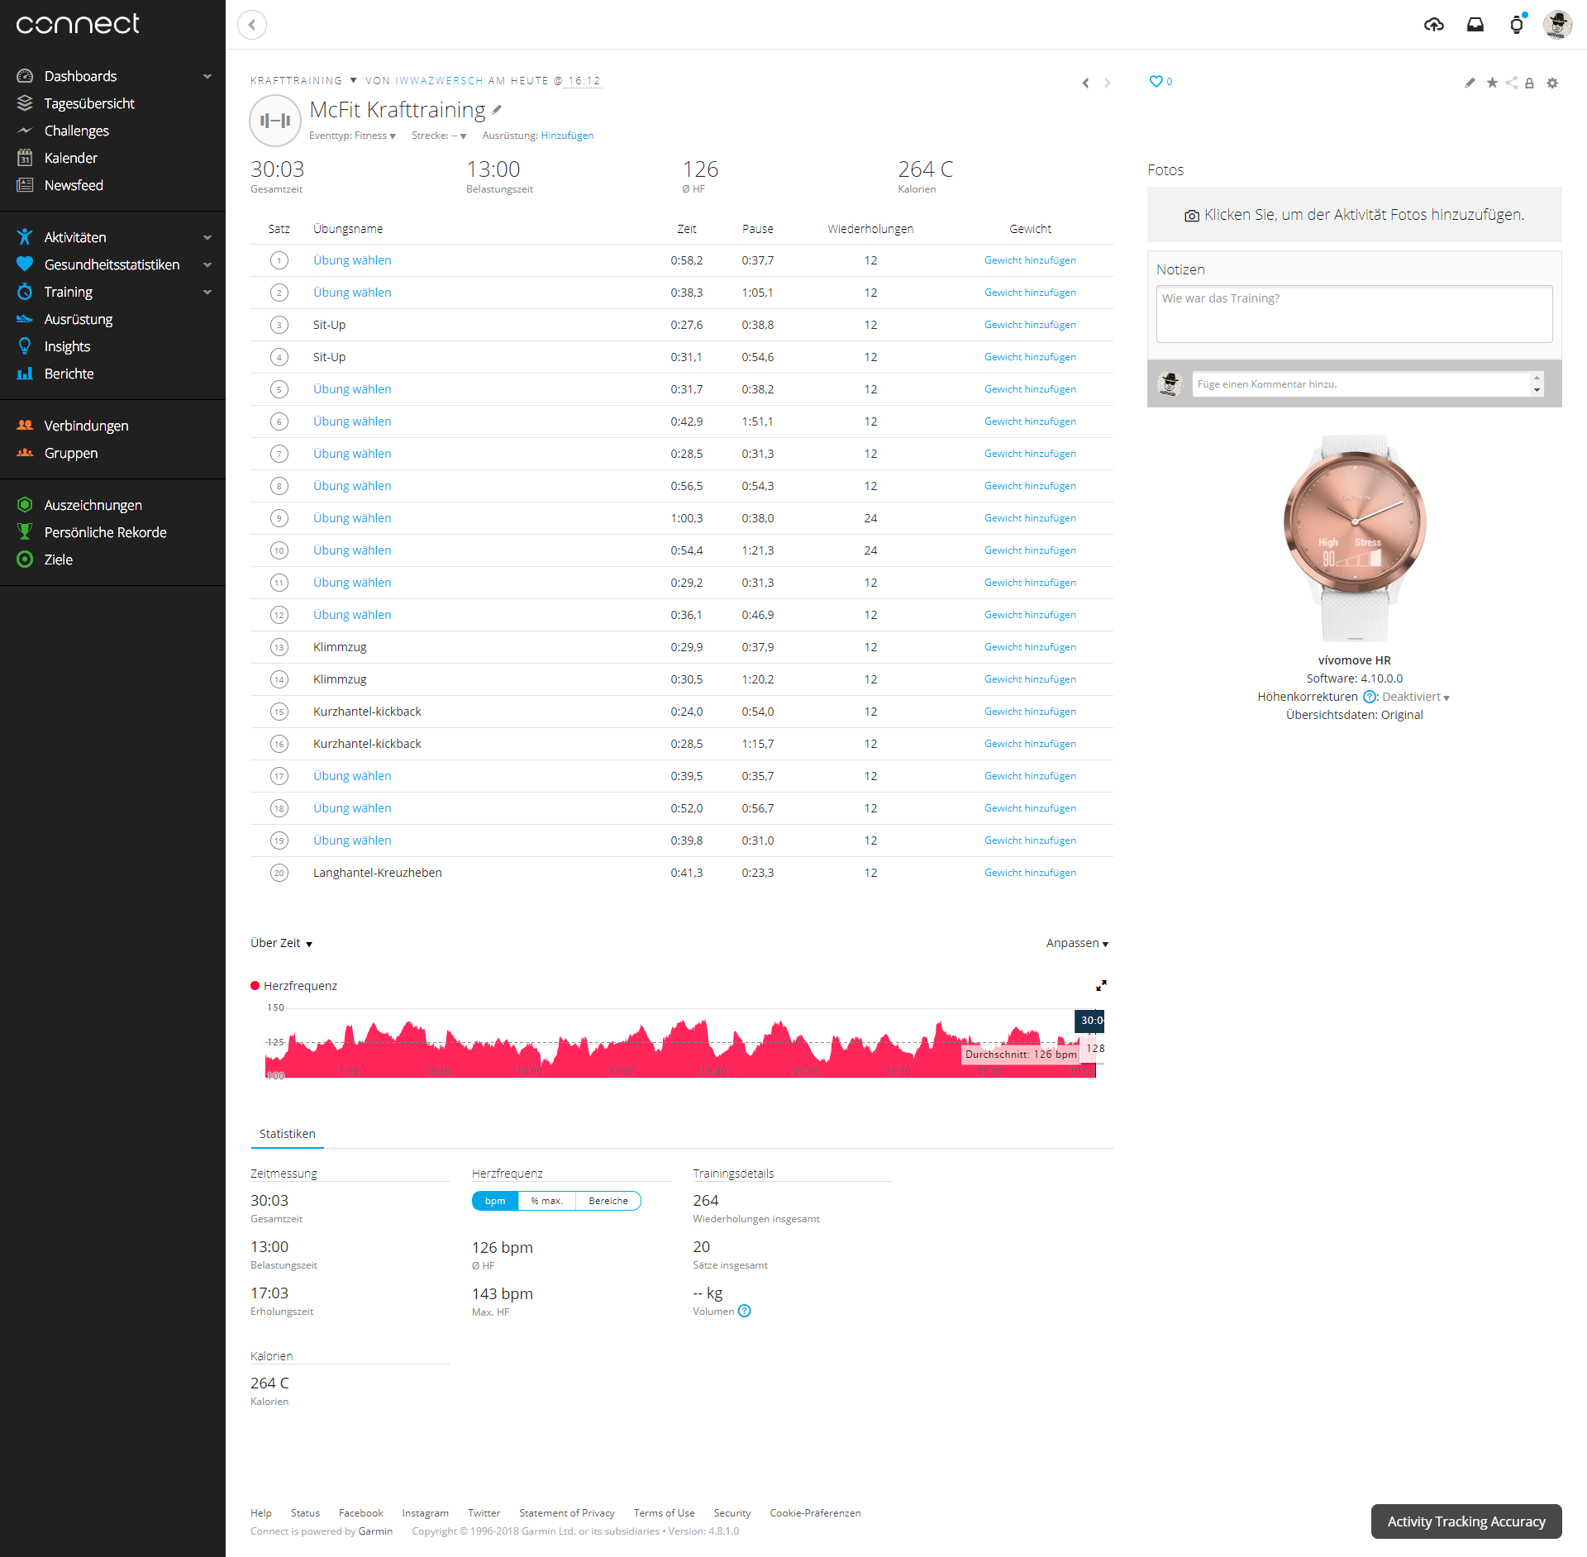Viewport: 1587px width, 1557px height.
Task: Click the cloud upload icon
Action: [1433, 25]
